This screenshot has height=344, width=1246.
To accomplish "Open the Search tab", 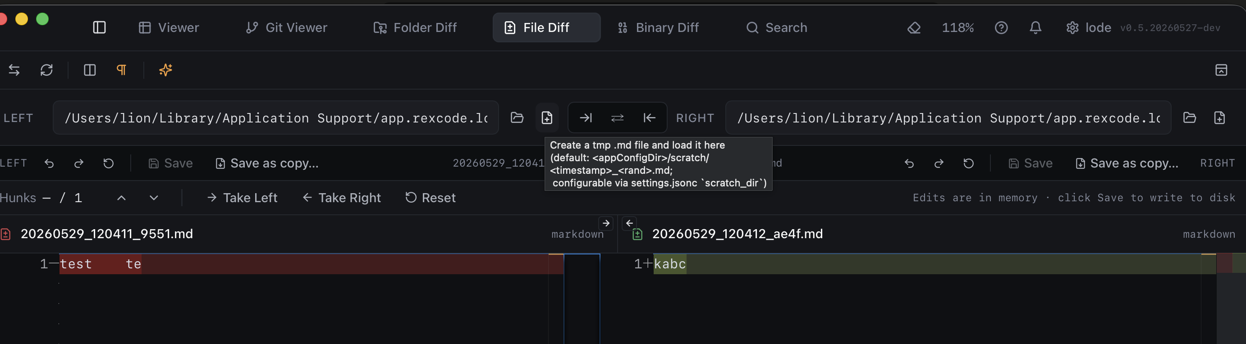I will pyautogui.click(x=777, y=27).
